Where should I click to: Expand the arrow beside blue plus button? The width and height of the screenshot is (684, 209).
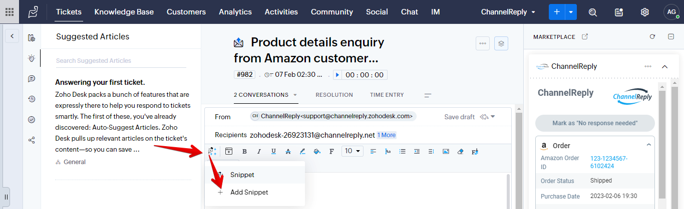coord(571,12)
